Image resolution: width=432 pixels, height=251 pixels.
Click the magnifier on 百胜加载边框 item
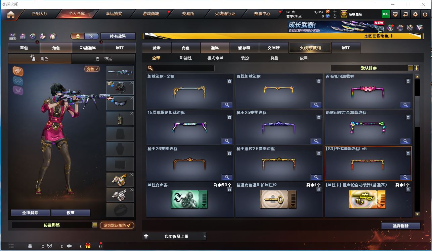[x=316, y=105]
